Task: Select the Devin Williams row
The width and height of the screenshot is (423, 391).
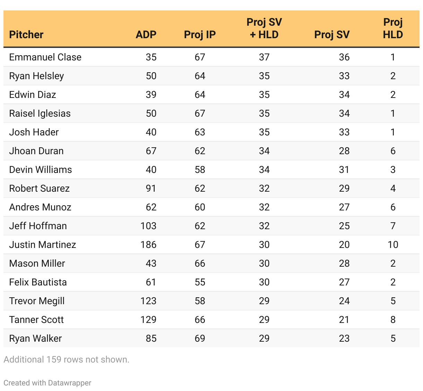Action: point(211,170)
